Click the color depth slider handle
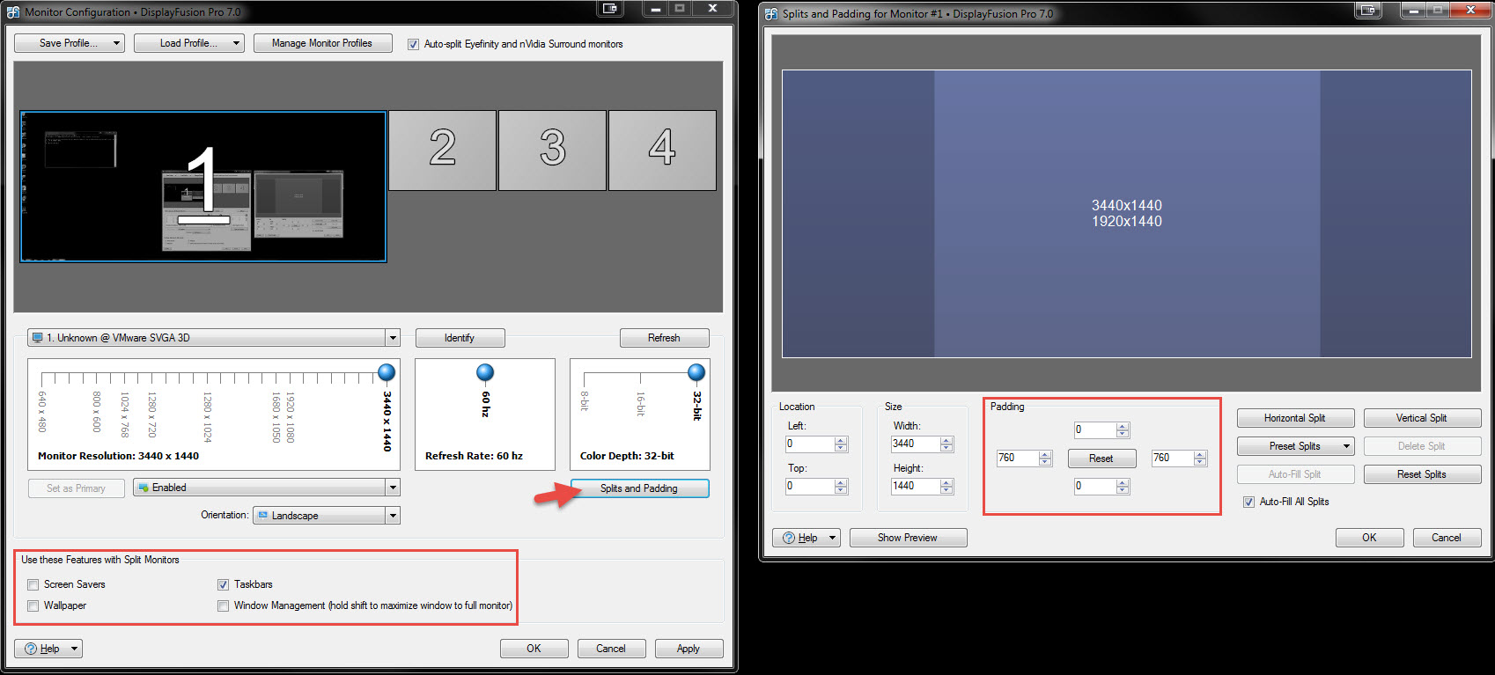Image resolution: width=1495 pixels, height=675 pixels. click(x=696, y=372)
